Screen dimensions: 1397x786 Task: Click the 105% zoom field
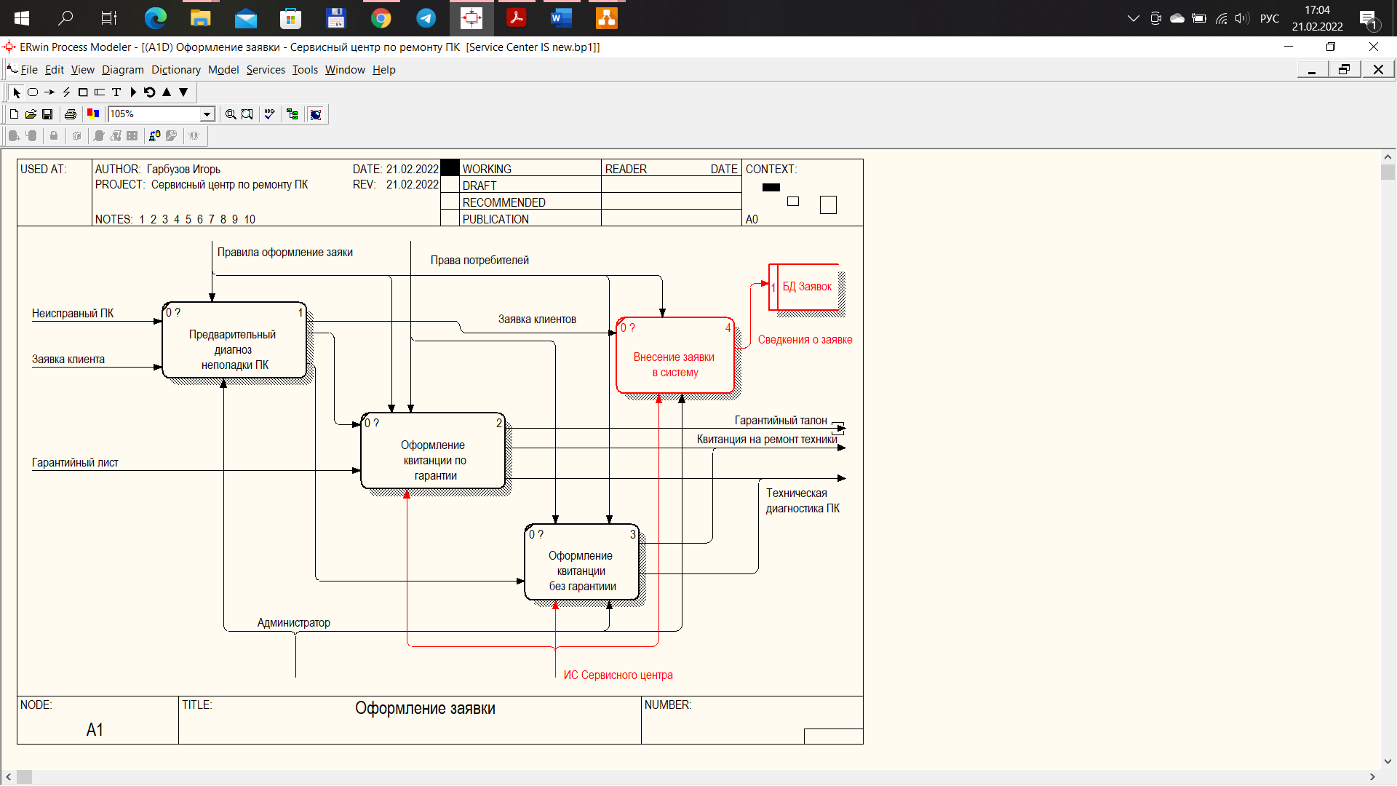[x=154, y=114]
